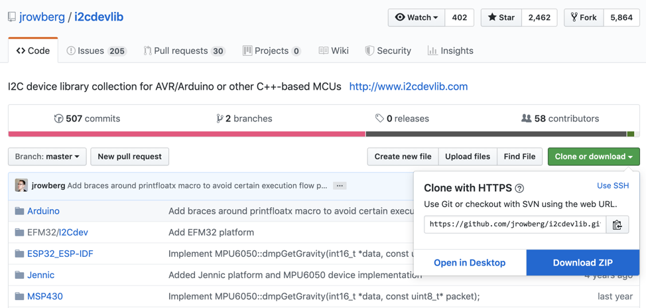This screenshot has height=308, width=646.
Task: Toggle the Clone or download dropdown
Action: click(x=594, y=157)
